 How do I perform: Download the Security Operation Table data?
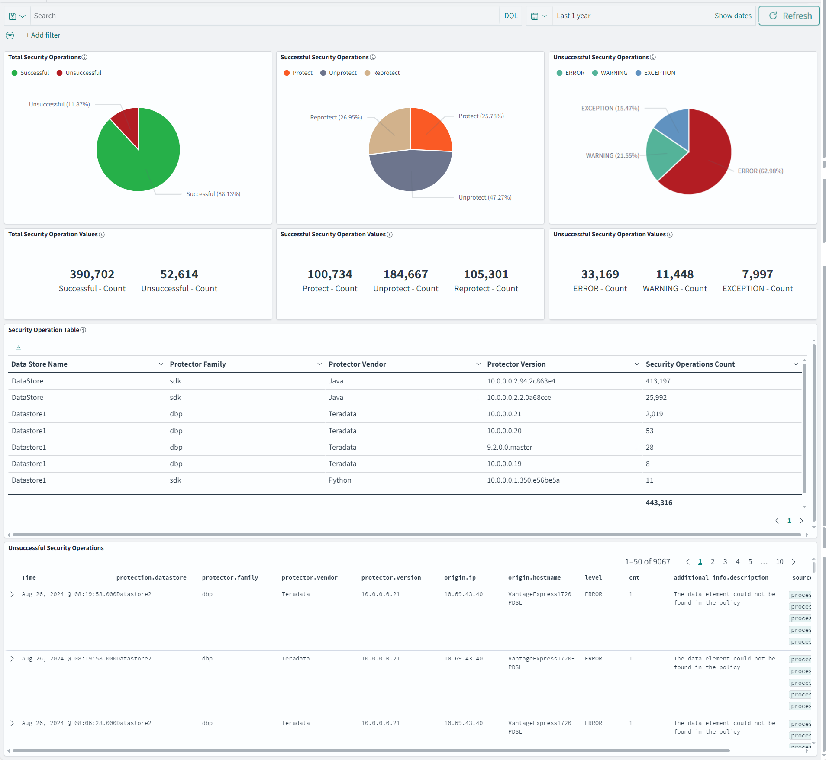point(18,347)
